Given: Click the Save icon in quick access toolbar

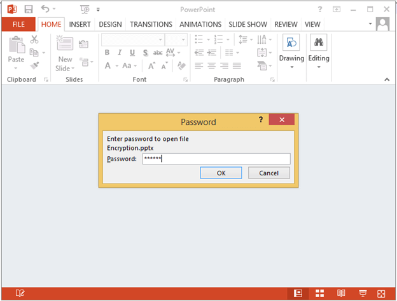Looking at the screenshot, I should [x=29, y=10].
